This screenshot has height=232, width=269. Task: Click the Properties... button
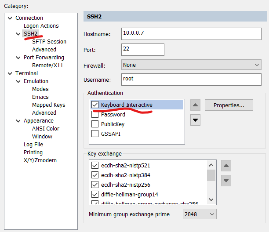(x=229, y=105)
